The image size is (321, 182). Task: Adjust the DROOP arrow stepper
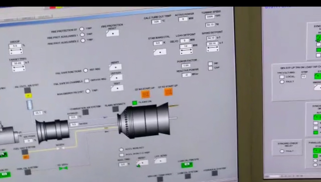coord(16,51)
